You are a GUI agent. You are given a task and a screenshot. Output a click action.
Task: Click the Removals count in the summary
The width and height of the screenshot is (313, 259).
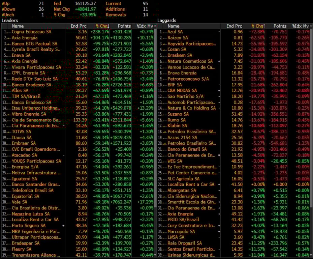pyautogui.click(x=145, y=15)
